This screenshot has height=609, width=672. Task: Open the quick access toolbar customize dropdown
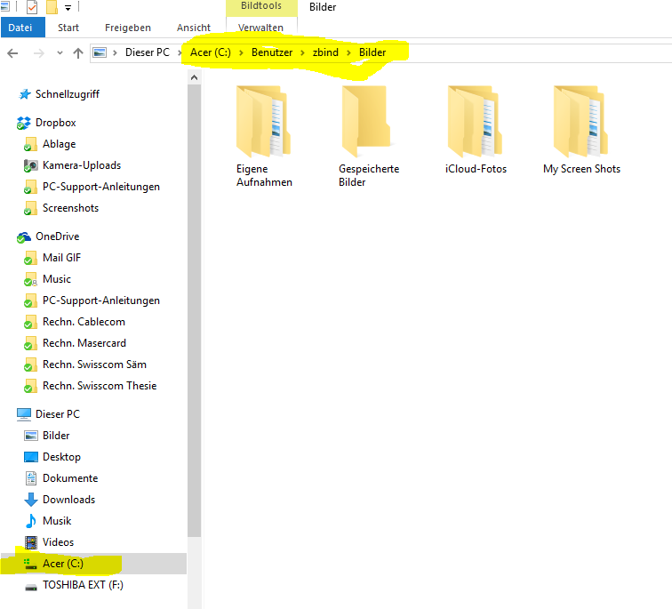[68, 7]
